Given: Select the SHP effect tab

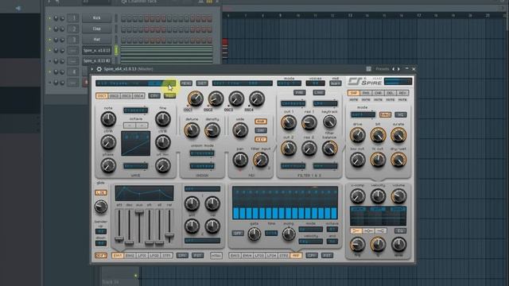Looking at the screenshot, I should pos(353,93).
